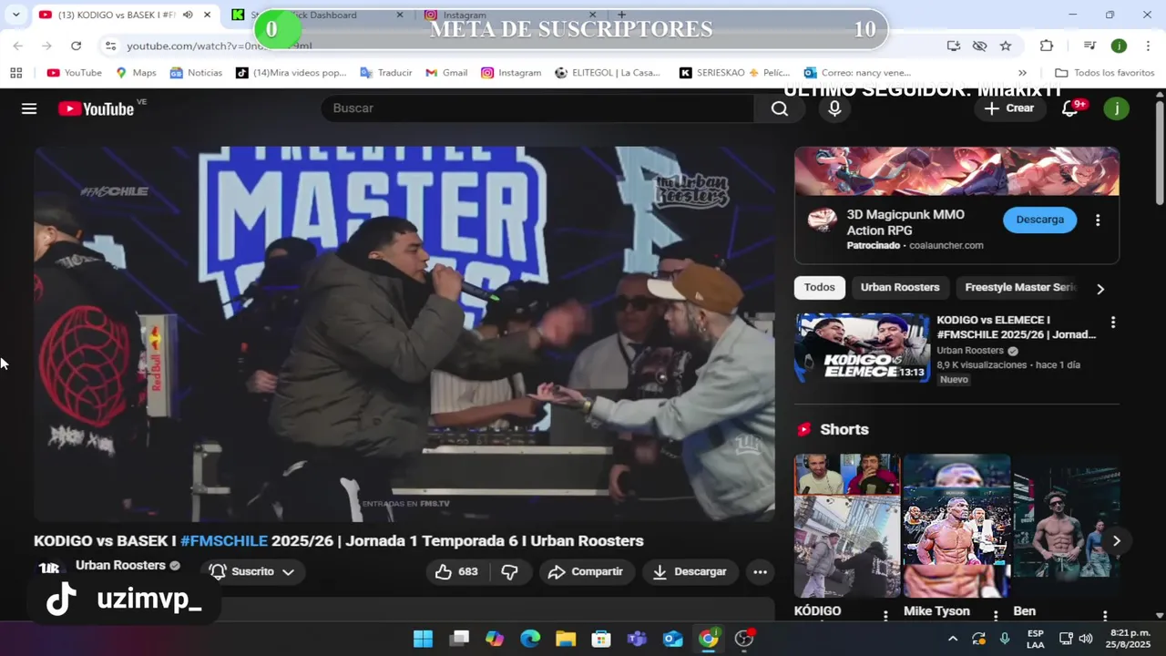Open YouTube notifications bell
The image size is (1166, 656).
tap(1070, 108)
